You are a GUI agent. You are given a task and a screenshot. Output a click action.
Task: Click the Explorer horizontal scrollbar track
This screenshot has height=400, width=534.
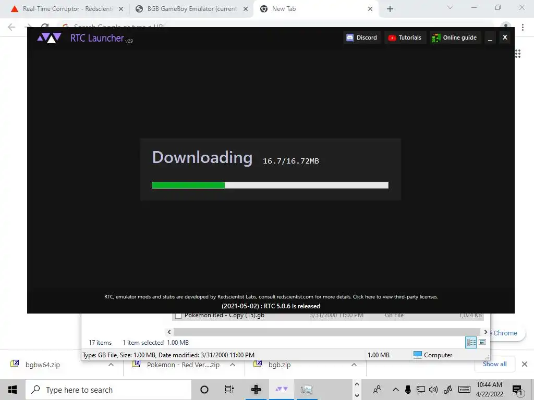(x=326, y=332)
